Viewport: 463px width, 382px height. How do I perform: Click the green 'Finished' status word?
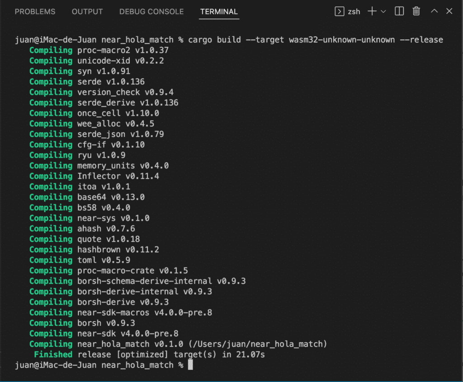click(x=53, y=354)
